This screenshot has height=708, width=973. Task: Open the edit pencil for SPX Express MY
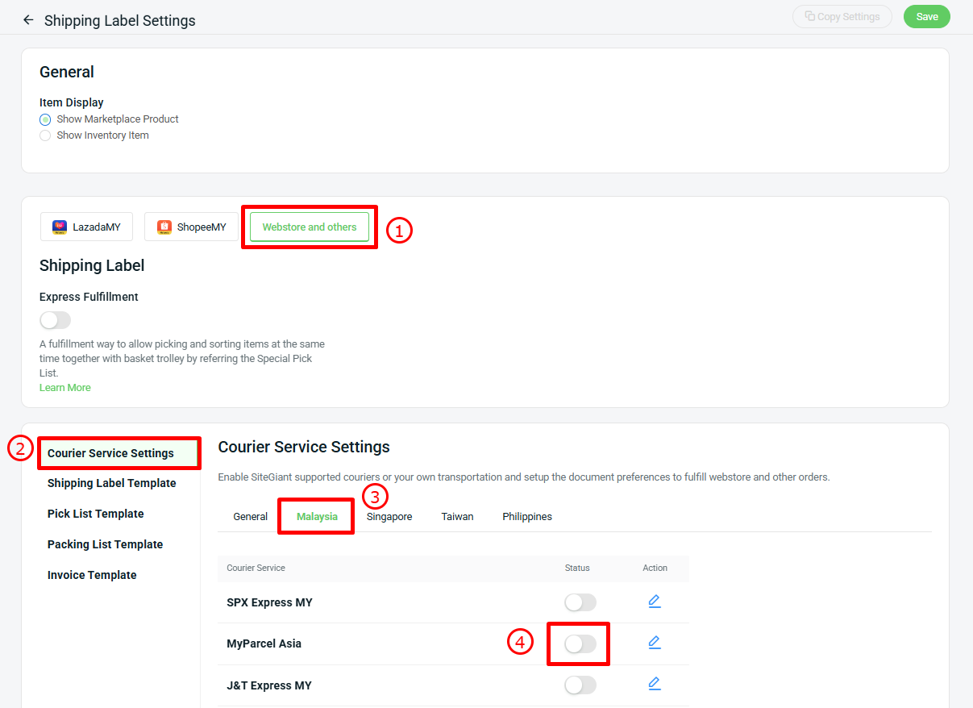[654, 602]
